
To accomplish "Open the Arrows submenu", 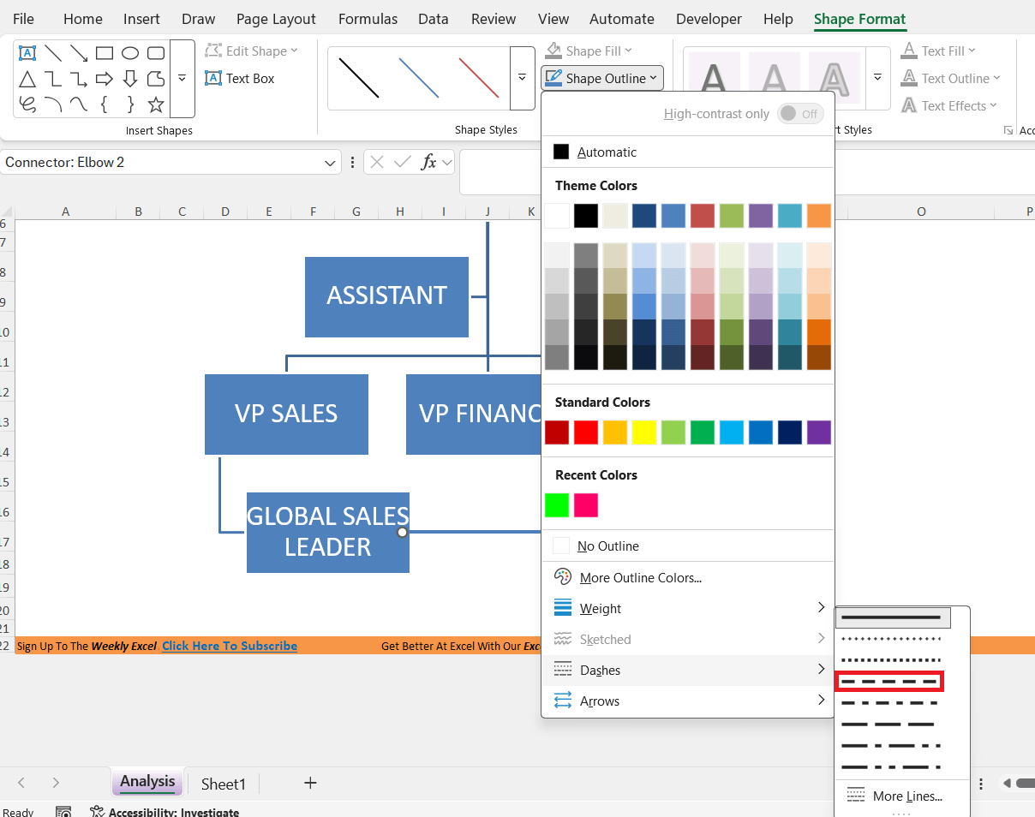I will 687,701.
